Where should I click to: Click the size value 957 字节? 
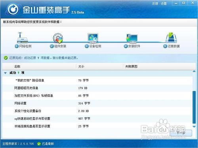[84, 118]
